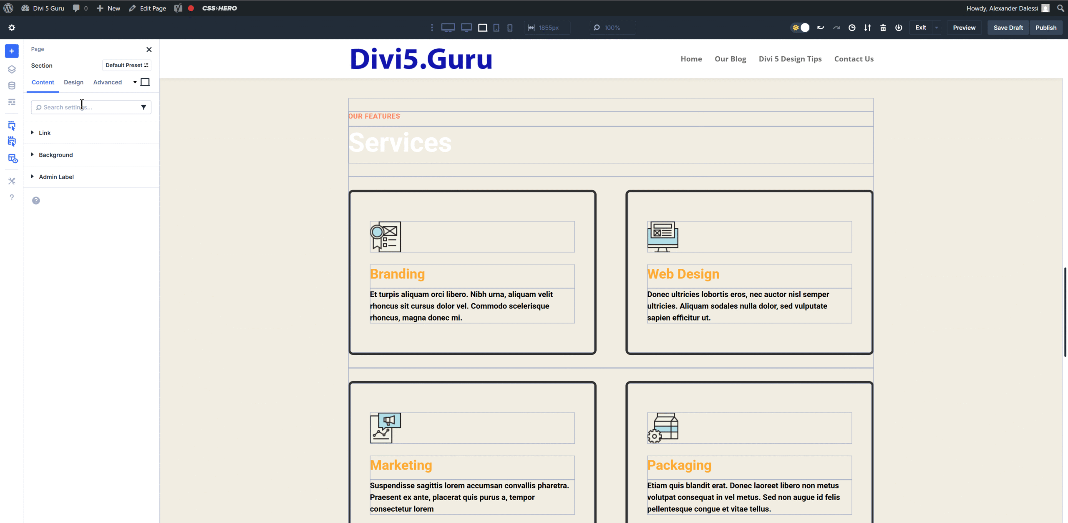Click the Search settings input field
Screen dimensions: 1068x523
(83, 107)
